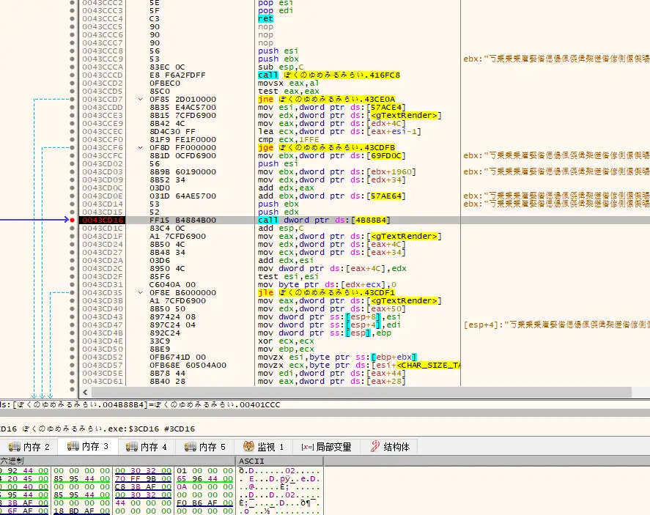Image resolution: width=650 pixels, height=515 pixels.
Task: Select bytes '0F85 2D010000'
Action: click(182, 99)
